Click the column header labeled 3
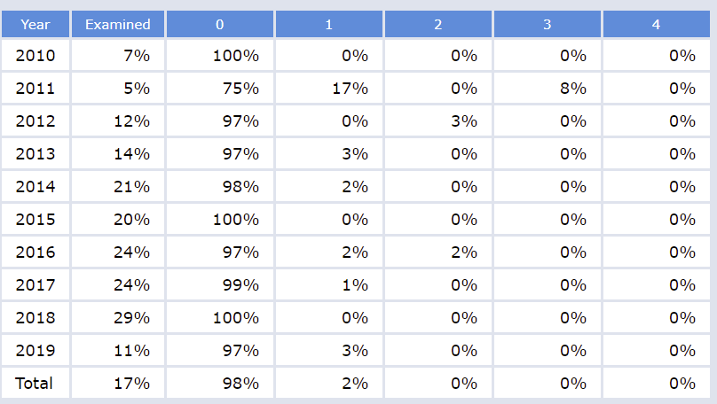 (x=547, y=24)
